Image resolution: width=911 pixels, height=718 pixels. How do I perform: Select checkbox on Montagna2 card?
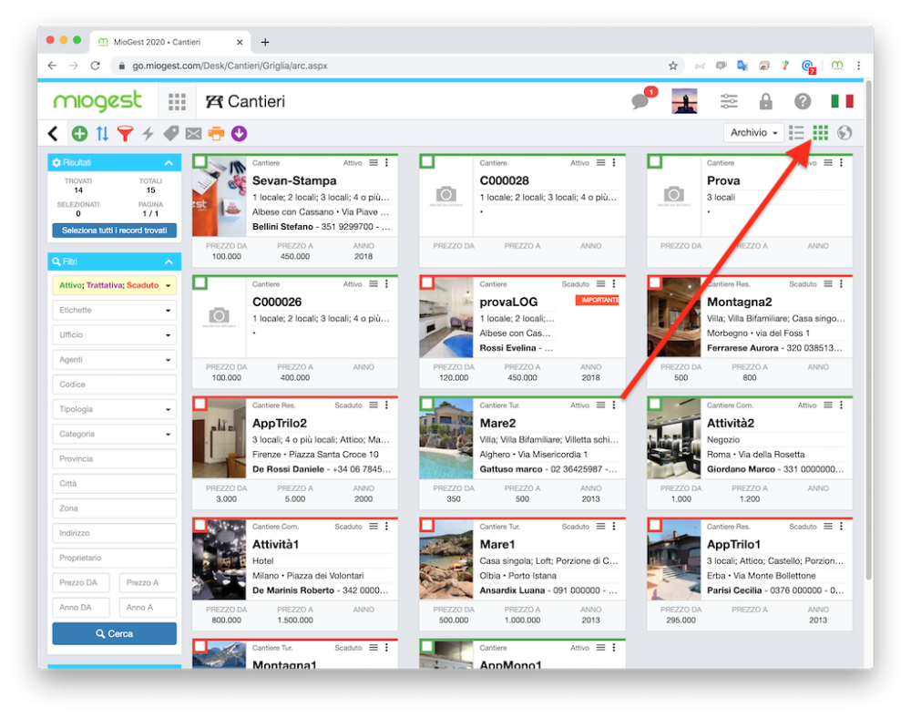tap(655, 283)
